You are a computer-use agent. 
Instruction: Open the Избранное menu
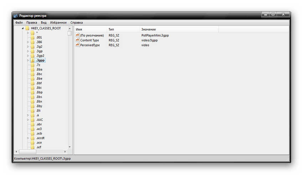[x=58, y=22]
